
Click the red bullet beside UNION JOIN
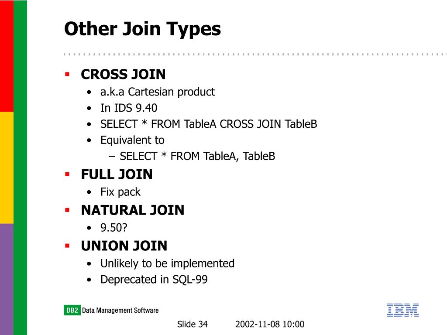67,246
